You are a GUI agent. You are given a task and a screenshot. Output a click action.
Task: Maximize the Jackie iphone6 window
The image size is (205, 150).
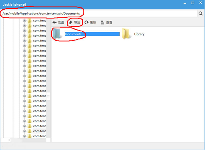pyautogui.click(x=193, y=3)
